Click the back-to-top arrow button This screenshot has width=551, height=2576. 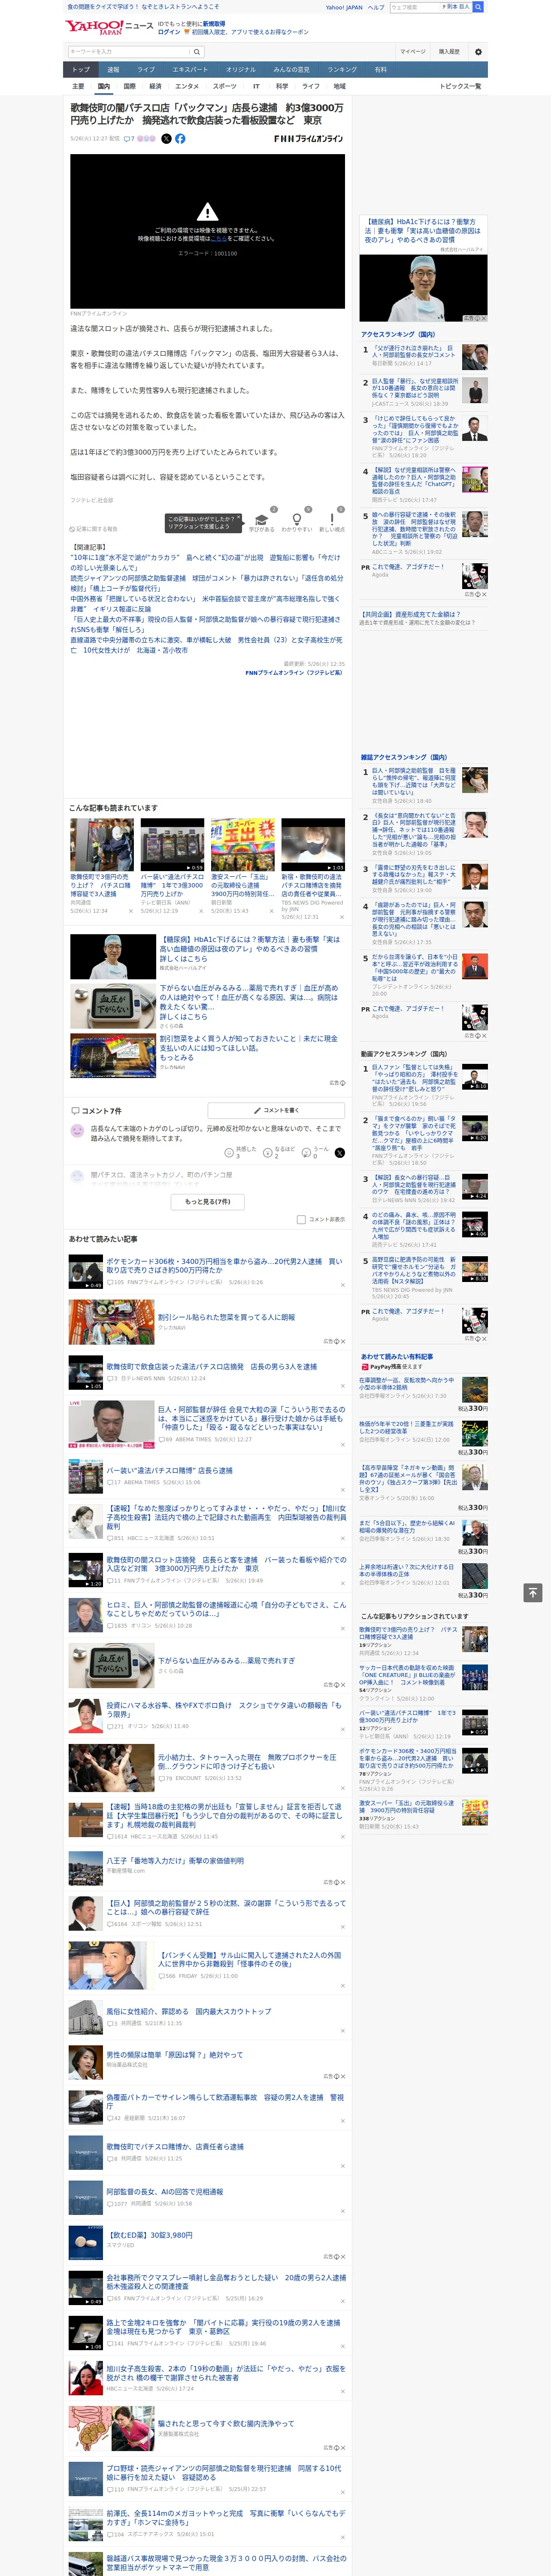pyautogui.click(x=532, y=1592)
